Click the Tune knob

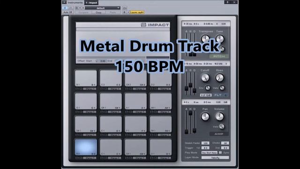click(220, 38)
